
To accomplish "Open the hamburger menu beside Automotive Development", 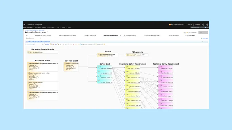I will click(x=25, y=25).
